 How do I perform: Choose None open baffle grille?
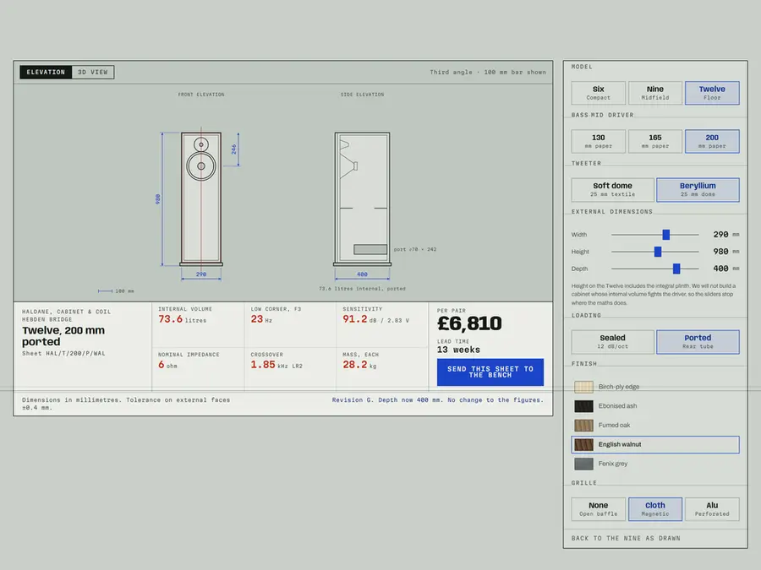[599, 509]
